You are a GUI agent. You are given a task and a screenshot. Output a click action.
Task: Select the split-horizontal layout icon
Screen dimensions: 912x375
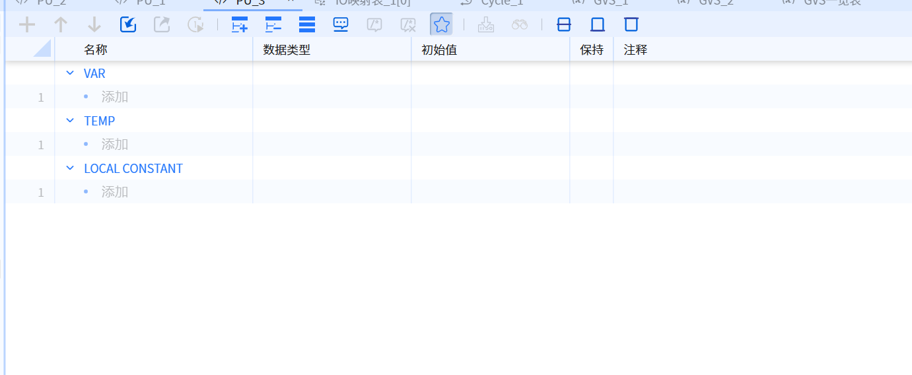coord(564,25)
